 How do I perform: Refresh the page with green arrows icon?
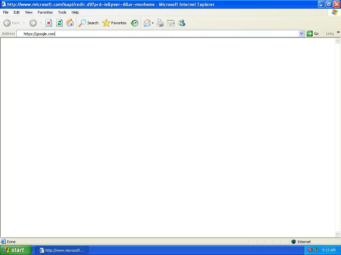[59, 23]
